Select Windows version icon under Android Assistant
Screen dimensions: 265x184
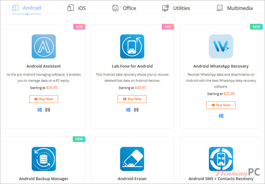(40, 110)
